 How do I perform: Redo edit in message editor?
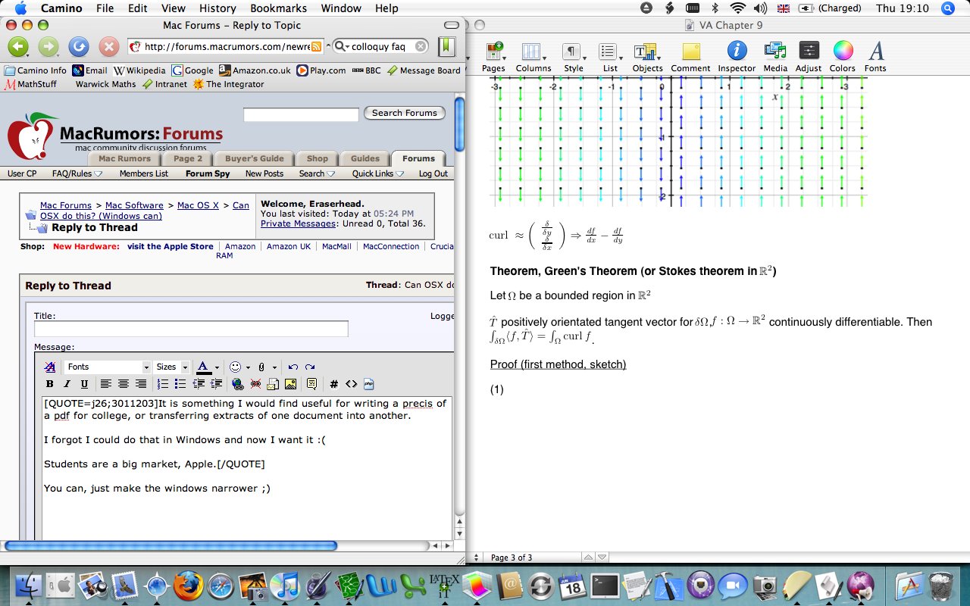pos(310,367)
